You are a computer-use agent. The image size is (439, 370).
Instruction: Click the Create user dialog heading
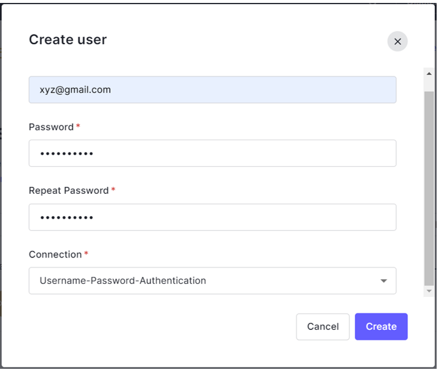[x=68, y=40]
